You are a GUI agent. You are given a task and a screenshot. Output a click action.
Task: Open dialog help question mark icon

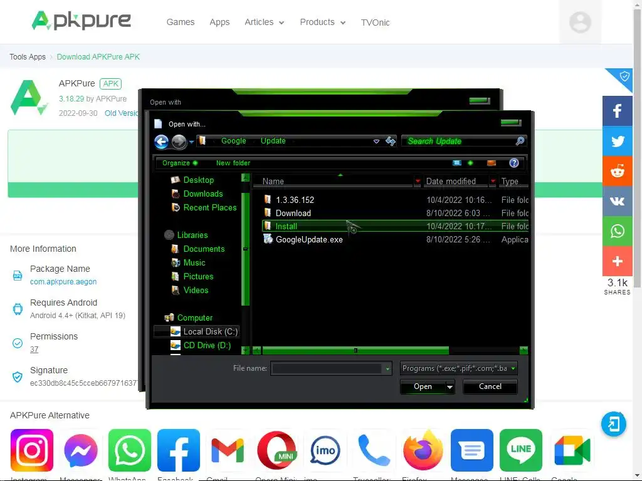[514, 163]
